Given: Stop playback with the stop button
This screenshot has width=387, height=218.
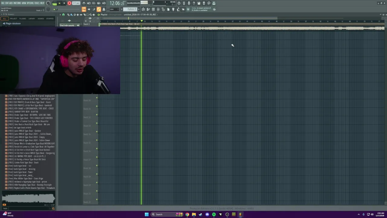Looking at the screenshot, I should pos(64,3).
